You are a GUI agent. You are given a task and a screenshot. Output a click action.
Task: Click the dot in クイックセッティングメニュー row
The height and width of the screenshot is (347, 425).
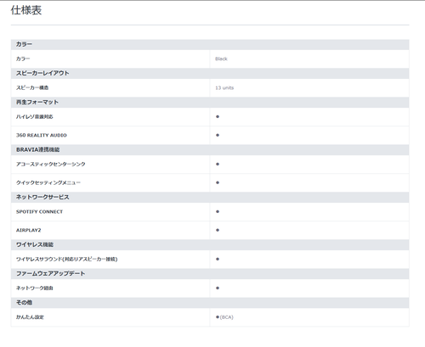pyautogui.click(x=218, y=182)
